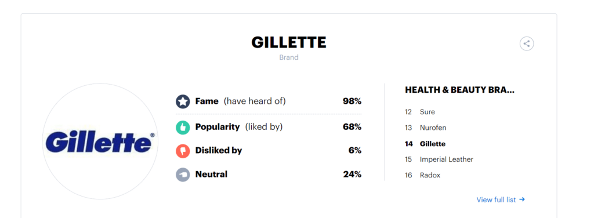
Task: Click the red Disliked thumbs-down icon
Action: point(183,151)
